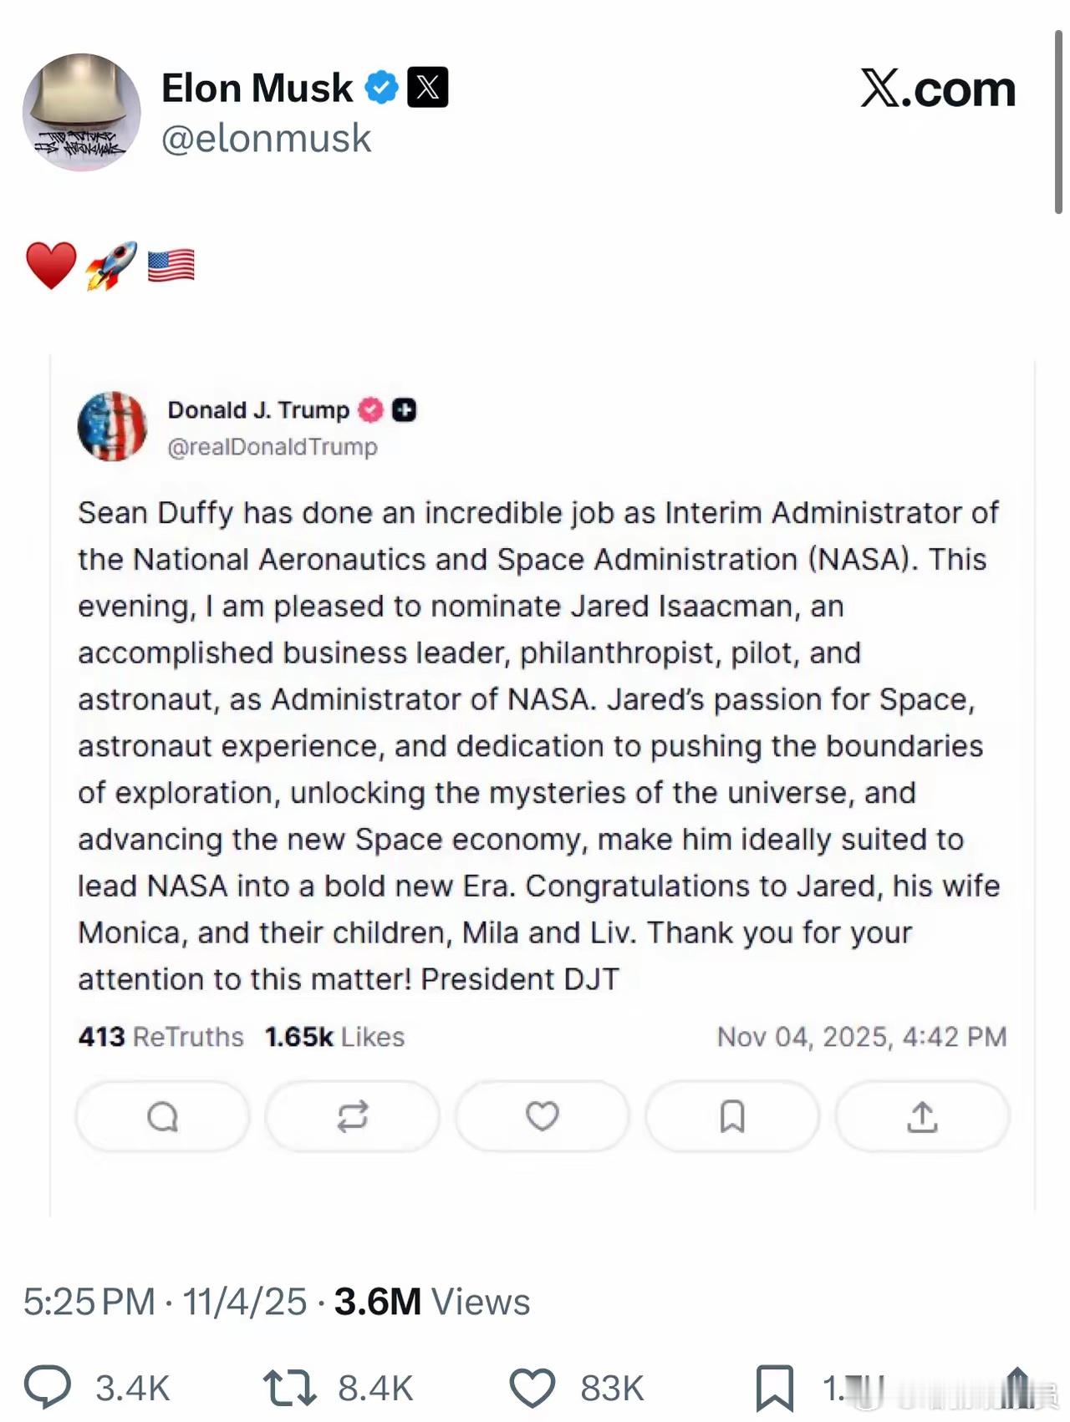The image size is (1070, 1422).
Task: Click Donald J. Trump's profile avatar
Action: (112, 426)
